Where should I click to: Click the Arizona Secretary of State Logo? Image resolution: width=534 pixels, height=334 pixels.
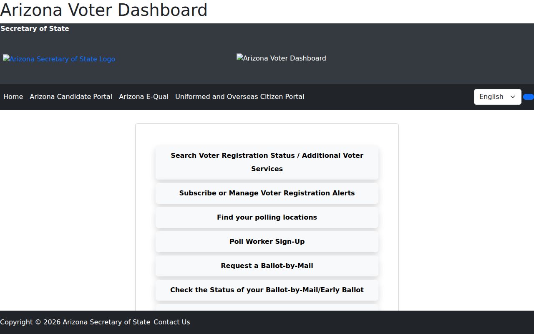(59, 59)
